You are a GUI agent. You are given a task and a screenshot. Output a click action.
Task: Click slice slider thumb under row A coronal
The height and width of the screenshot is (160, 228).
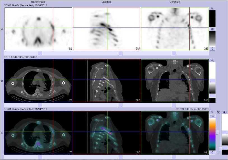pos(174,53)
